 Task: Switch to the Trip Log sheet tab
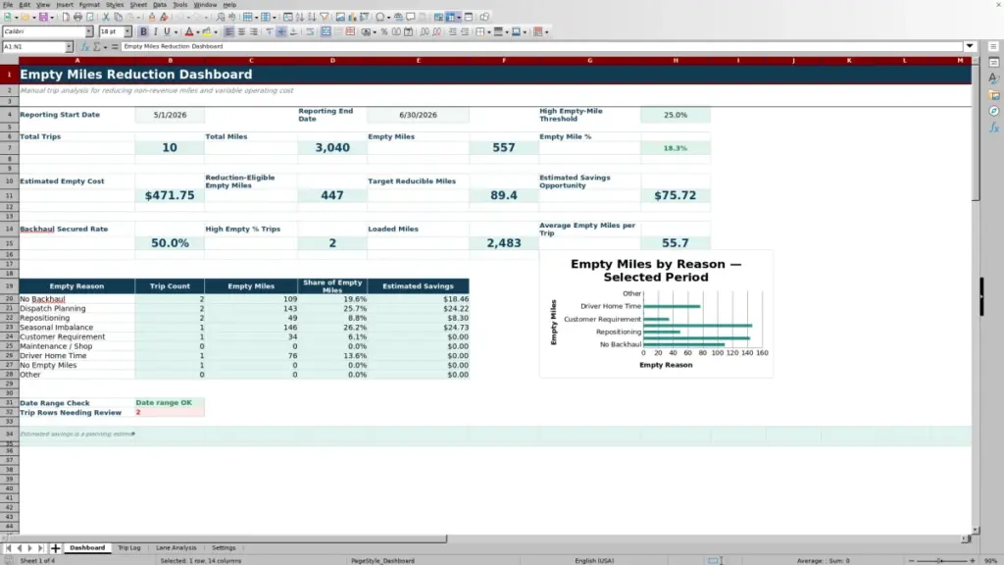tap(128, 547)
